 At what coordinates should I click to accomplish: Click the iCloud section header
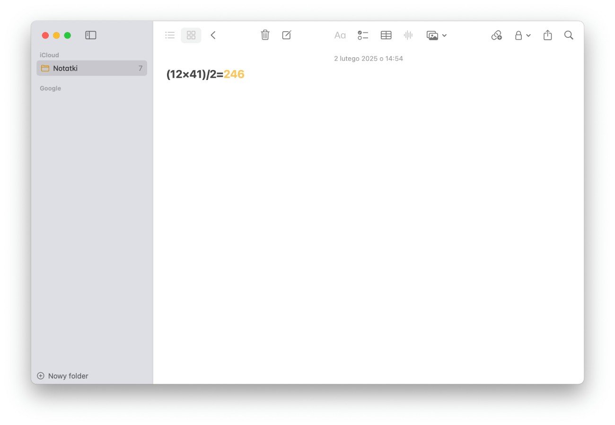pos(49,55)
